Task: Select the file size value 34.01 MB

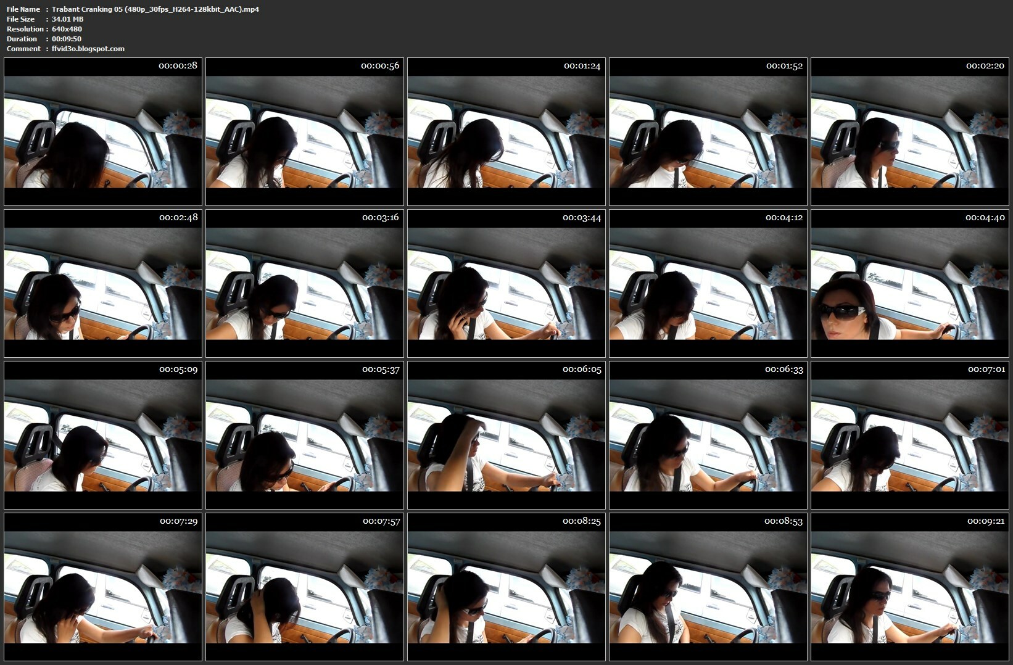Action: 68,19
